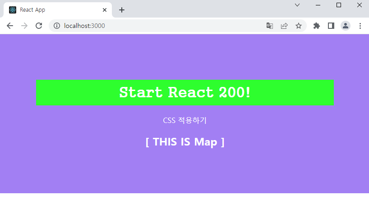This screenshot has height=200, width=369.
Task: Maximize the browser window
Action: tap(339, 5)
